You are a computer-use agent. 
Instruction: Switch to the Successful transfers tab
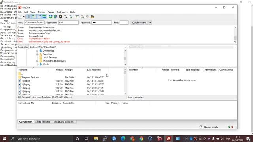point(64,122)
